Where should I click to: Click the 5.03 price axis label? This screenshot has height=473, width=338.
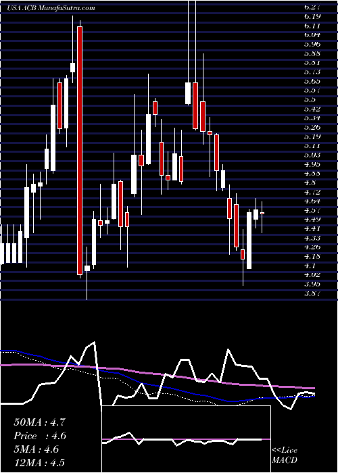tap(312, 155)
